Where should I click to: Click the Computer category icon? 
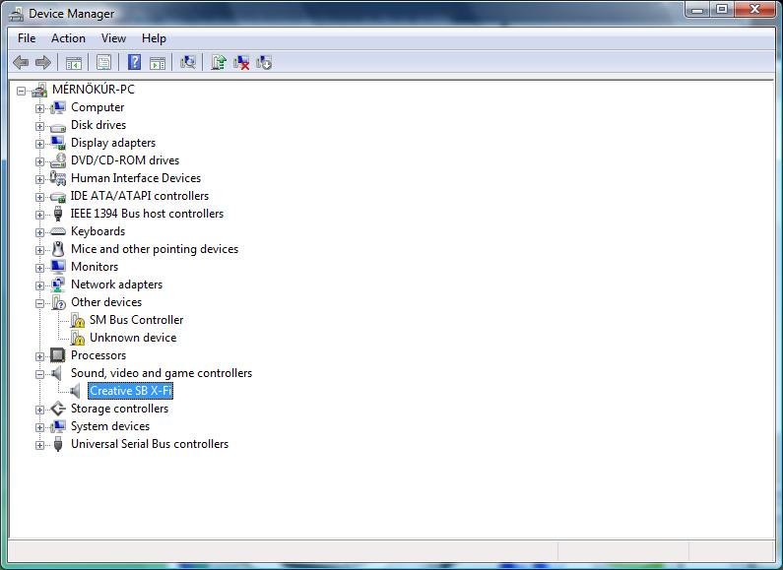click(58, 107)
